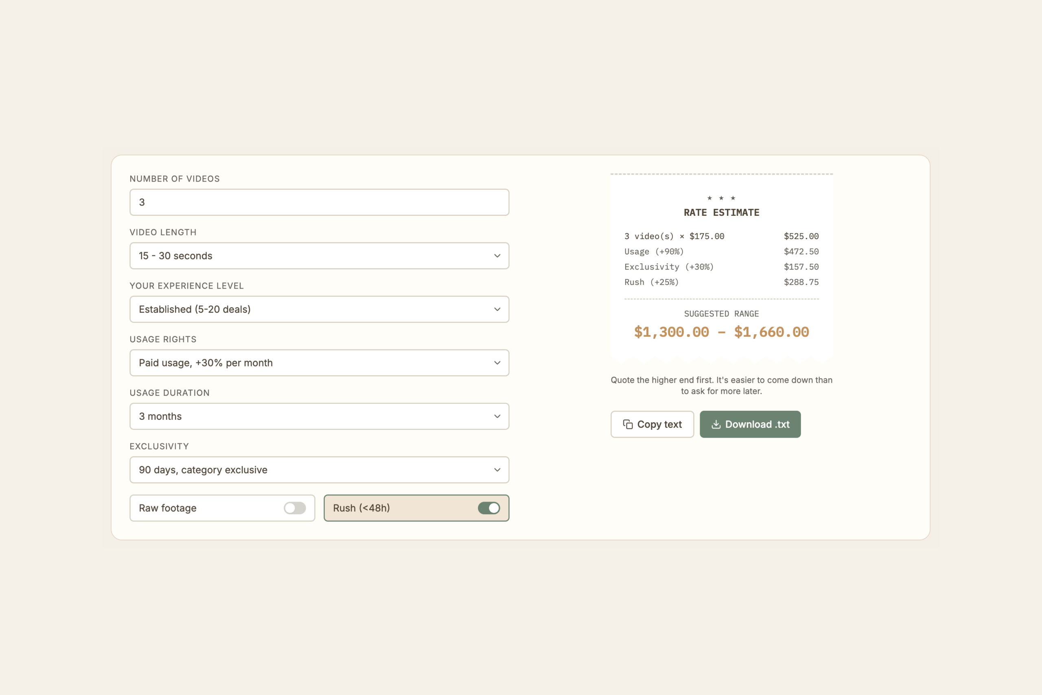Focus the Number of Videos input field
The image size is (1042, 695).
pyautogui.click(x=319, y=202)
